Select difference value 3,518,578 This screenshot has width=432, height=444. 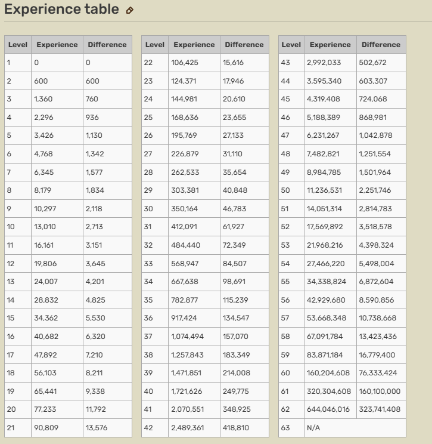point(375,227)
